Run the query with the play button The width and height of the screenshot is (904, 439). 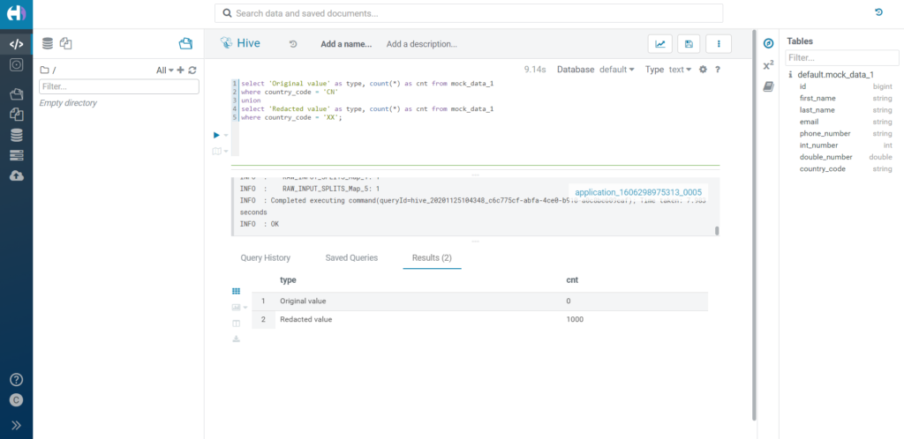[217, 135]
